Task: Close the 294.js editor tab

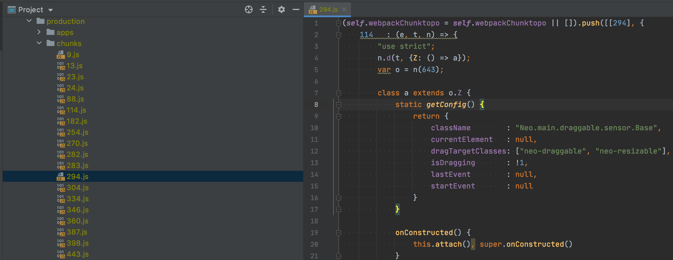Action: [x=344, y=10]
